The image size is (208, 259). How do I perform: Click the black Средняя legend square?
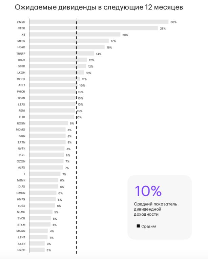(x=138, y=226)
